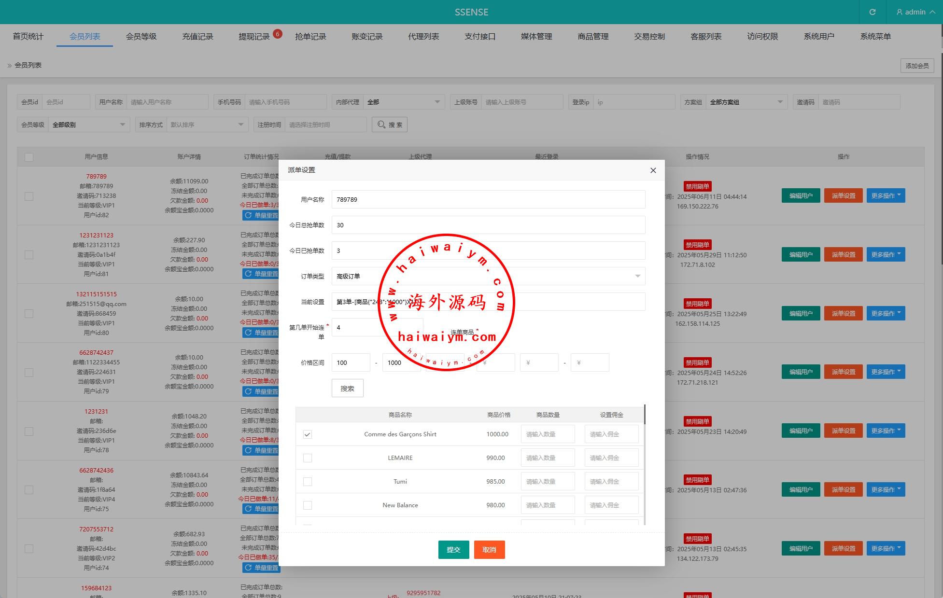Switch to the 提现记录 tab

[254, 37]
